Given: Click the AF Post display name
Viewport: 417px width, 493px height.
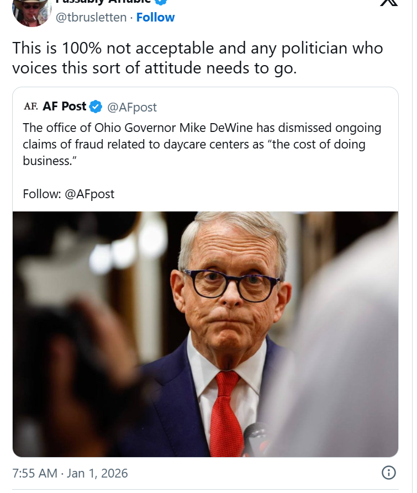Looking at the screenshot, I should (65, 106).
